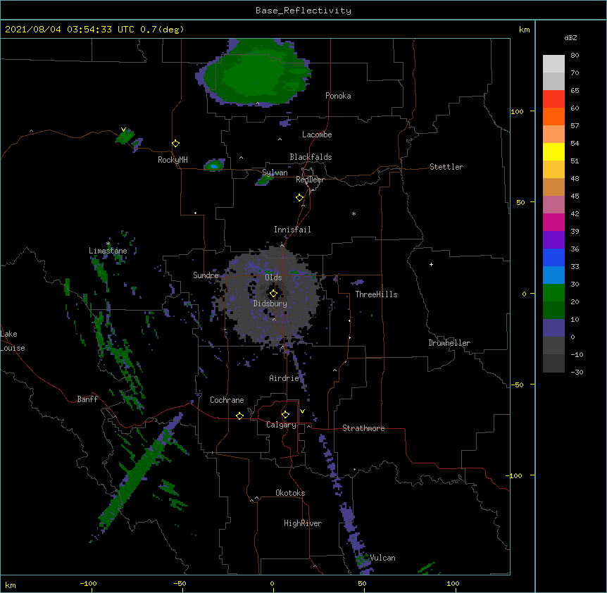Viewport: 607px width, 593px height.
Task: Click the yellow diamond marker below Cochrane
Action: pos(239,416)
